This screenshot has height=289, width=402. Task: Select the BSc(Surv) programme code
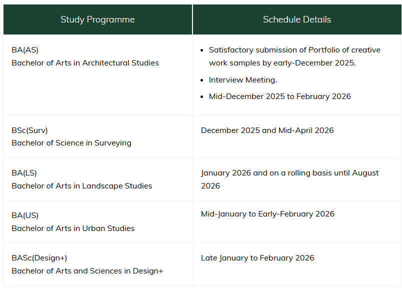[29, 130]
